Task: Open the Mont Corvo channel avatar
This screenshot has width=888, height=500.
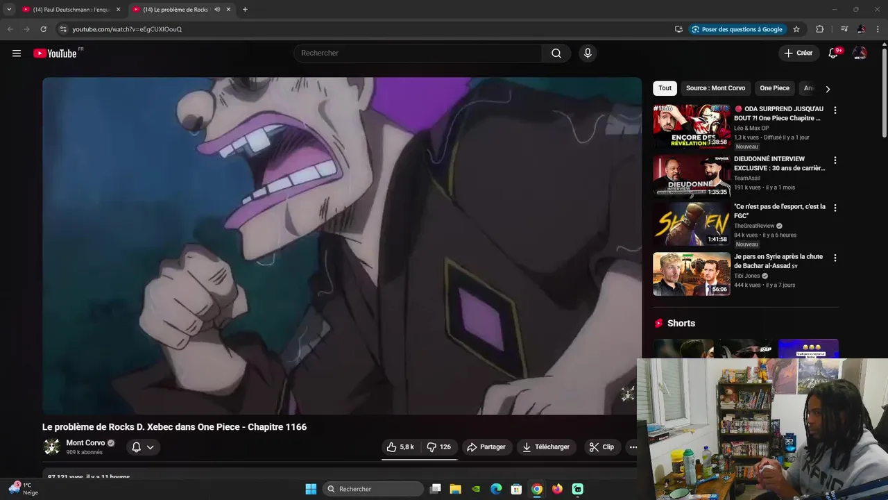Action: (x=52, y=447)
